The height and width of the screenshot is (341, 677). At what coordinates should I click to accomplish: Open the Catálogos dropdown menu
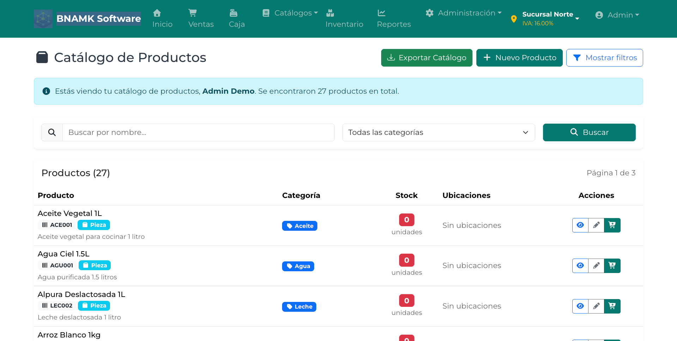coord(290,13)
